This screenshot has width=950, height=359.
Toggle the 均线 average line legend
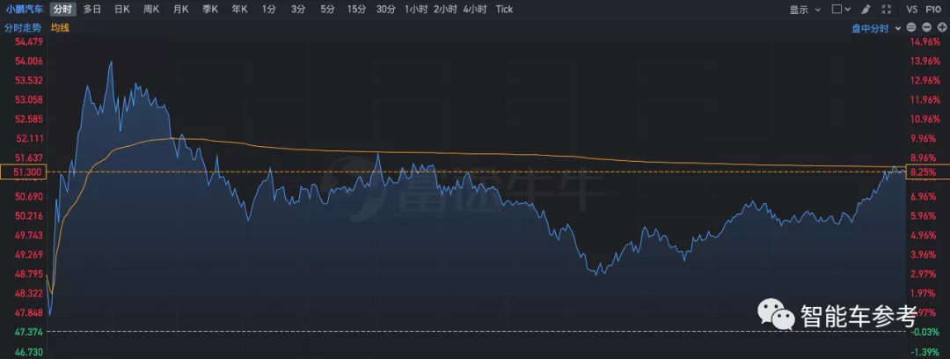(x=60, y=27)
